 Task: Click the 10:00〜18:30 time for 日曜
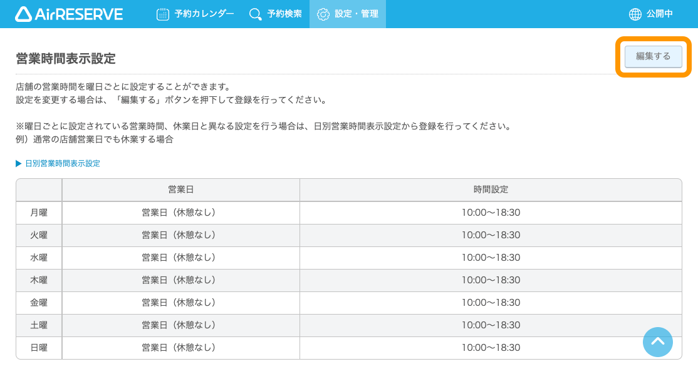point(491,348)
